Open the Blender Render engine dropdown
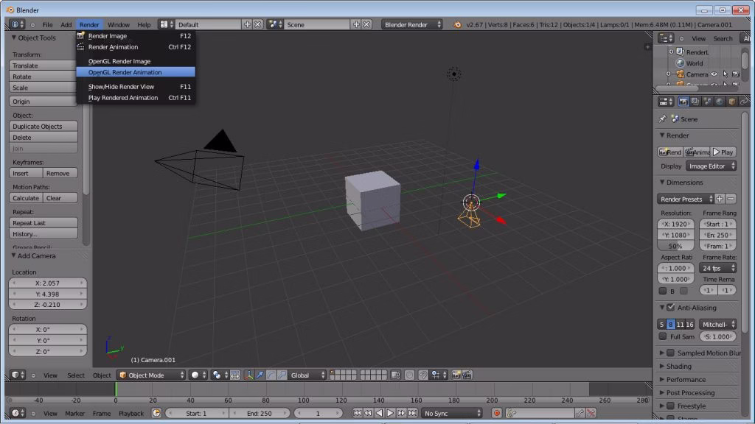This screenshot has width=755, height=424. click(411, 24)
